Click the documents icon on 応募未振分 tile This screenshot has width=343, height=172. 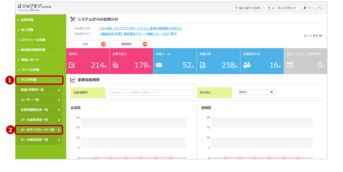point(115,65)
